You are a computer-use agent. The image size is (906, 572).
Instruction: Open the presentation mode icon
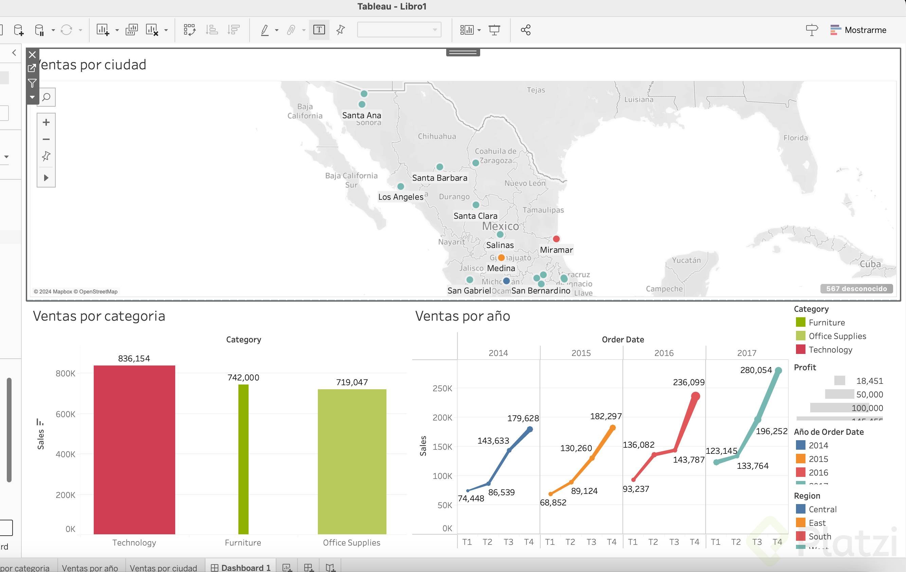[494, 30]
